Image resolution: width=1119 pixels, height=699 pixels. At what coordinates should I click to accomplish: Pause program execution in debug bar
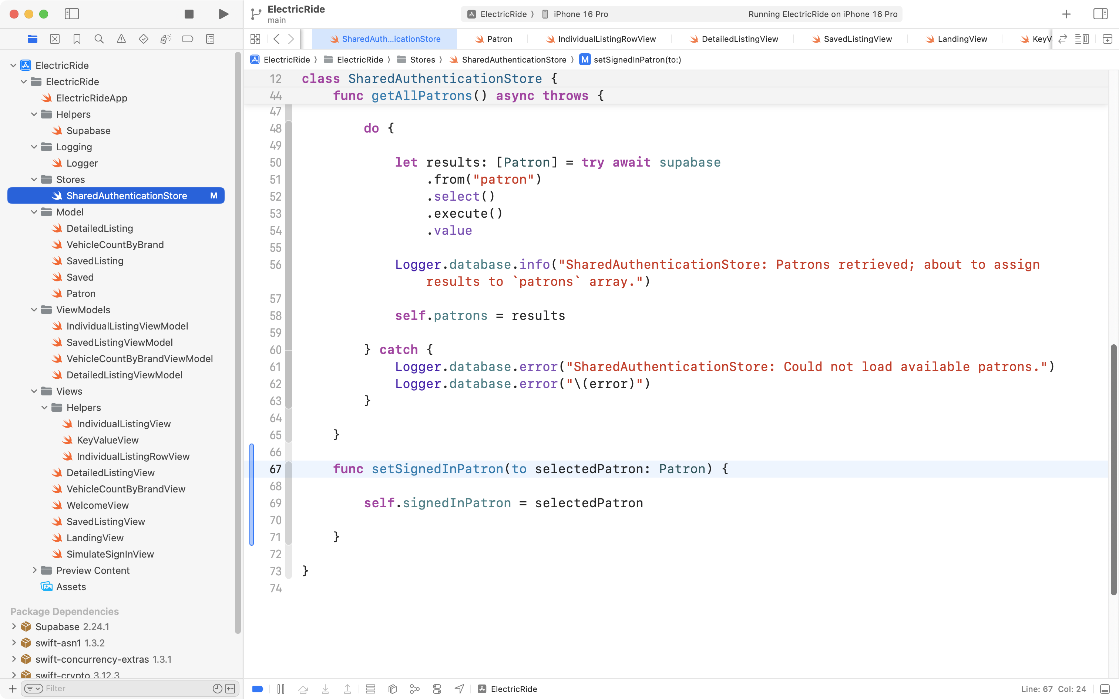click(280, 689)
